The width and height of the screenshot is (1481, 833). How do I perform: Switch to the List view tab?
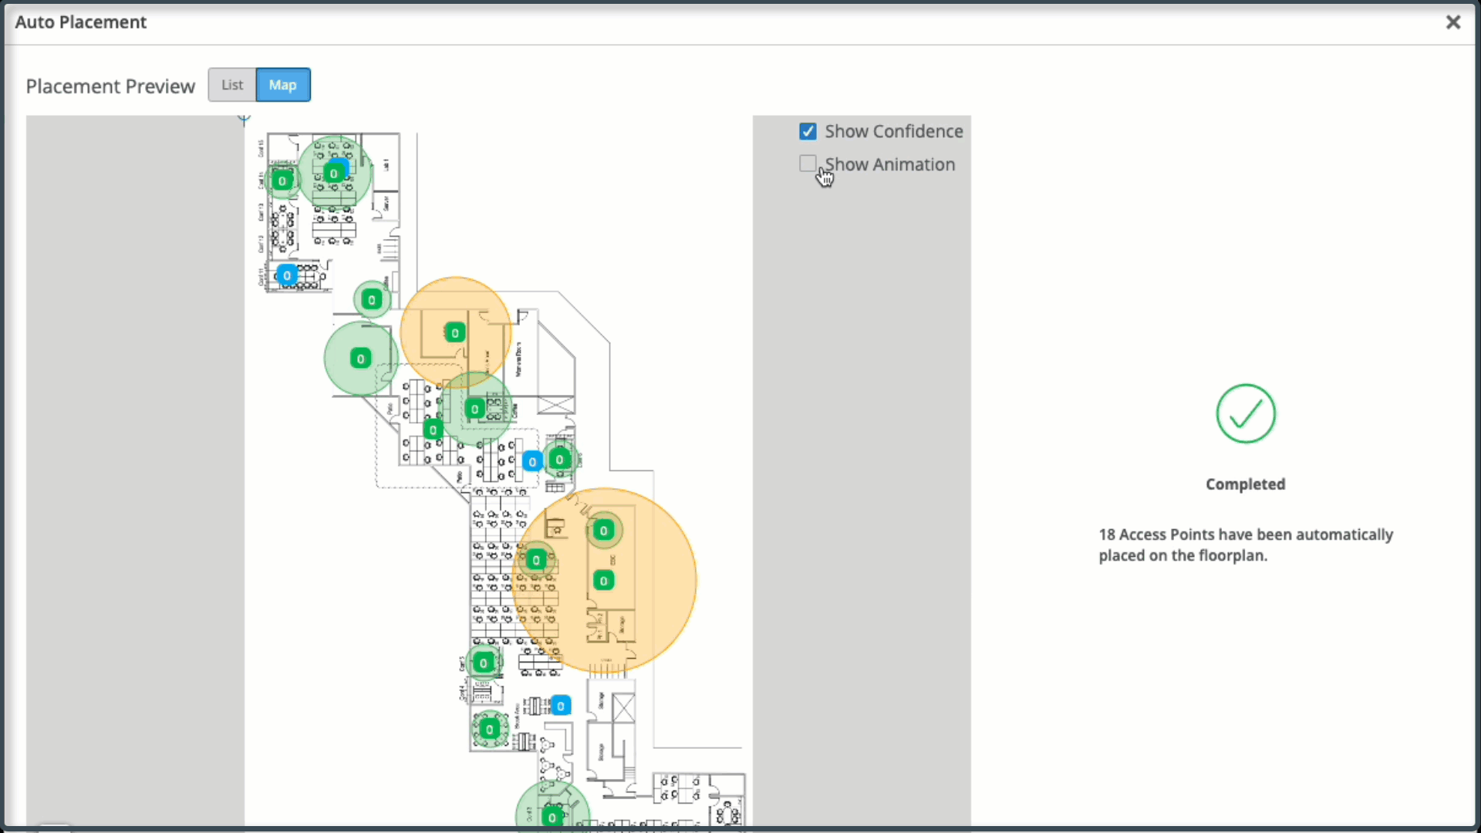click(231, 85)
